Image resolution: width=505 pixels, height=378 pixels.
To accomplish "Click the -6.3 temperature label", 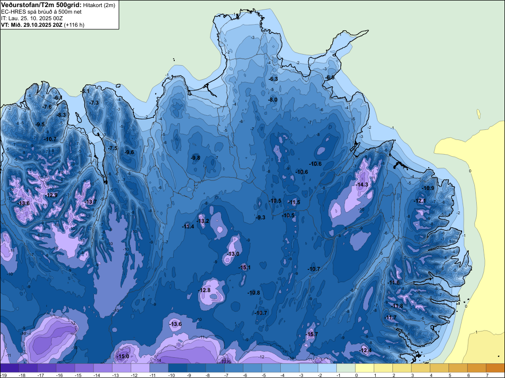I will [x=273, y=79].
